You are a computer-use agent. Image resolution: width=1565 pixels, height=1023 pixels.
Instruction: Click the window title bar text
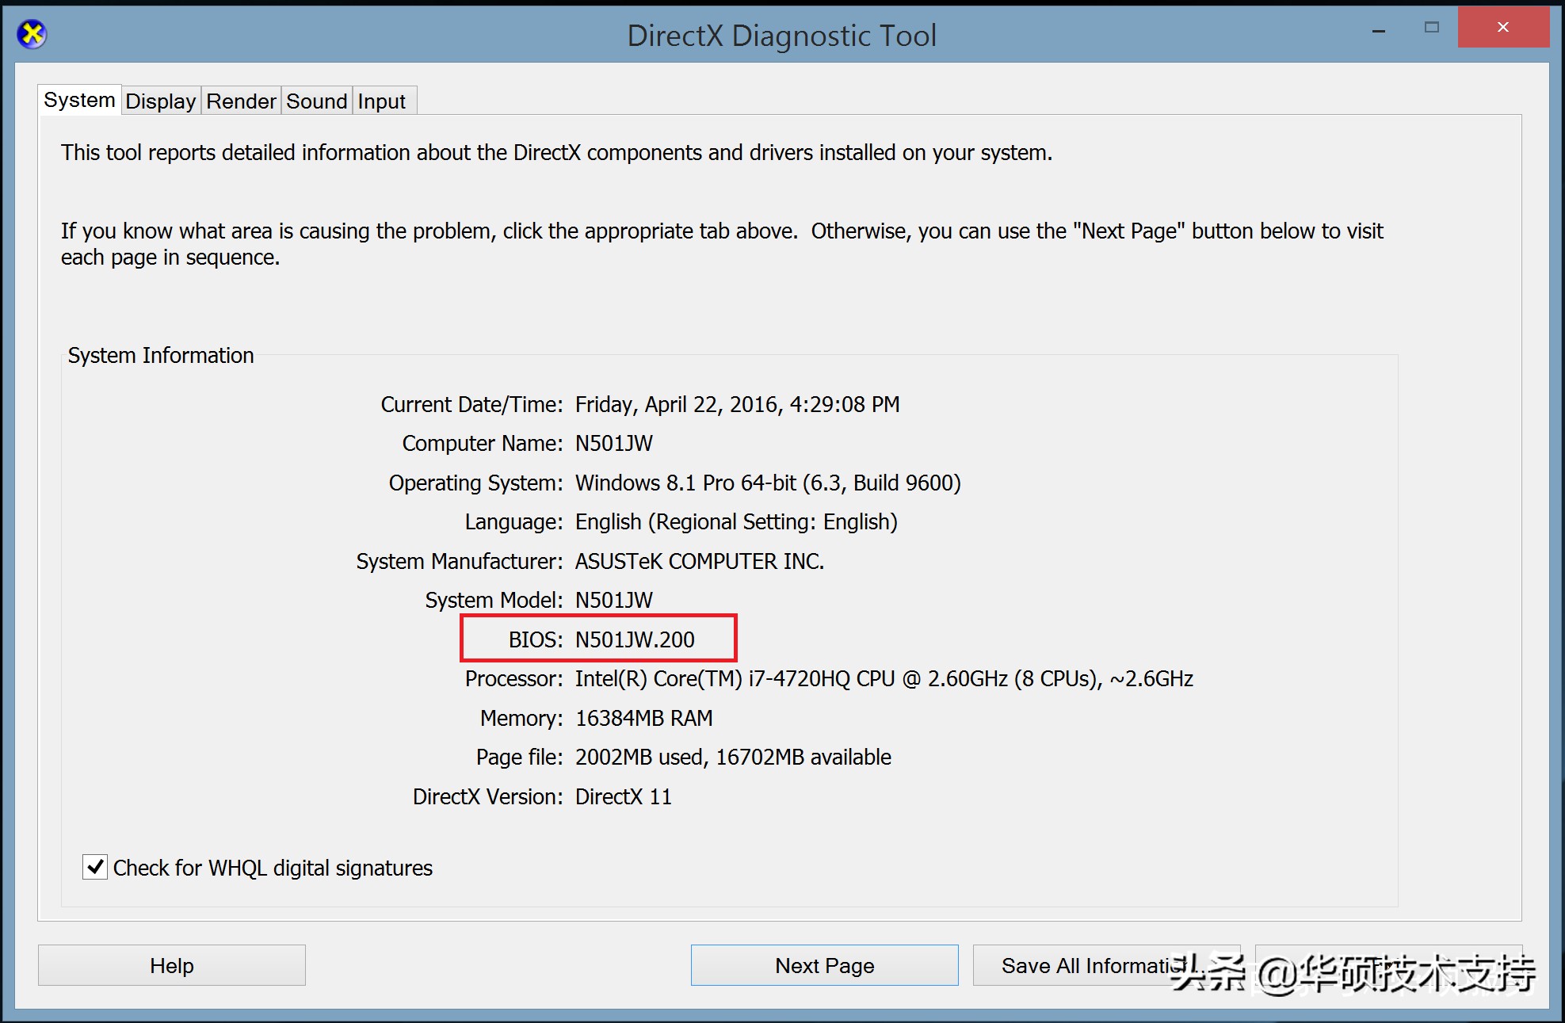tap(781, 36)
